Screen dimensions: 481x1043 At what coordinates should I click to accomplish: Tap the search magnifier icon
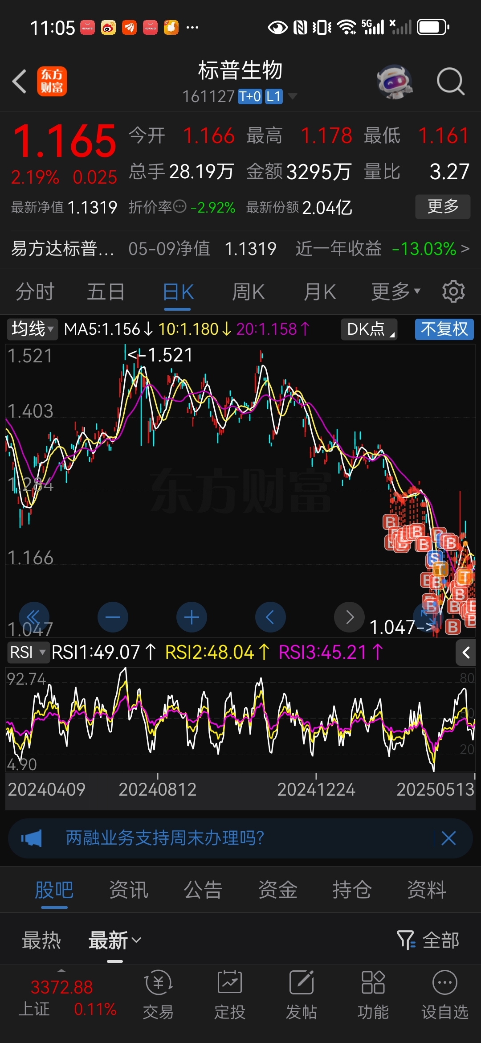[x=450, y=82]
